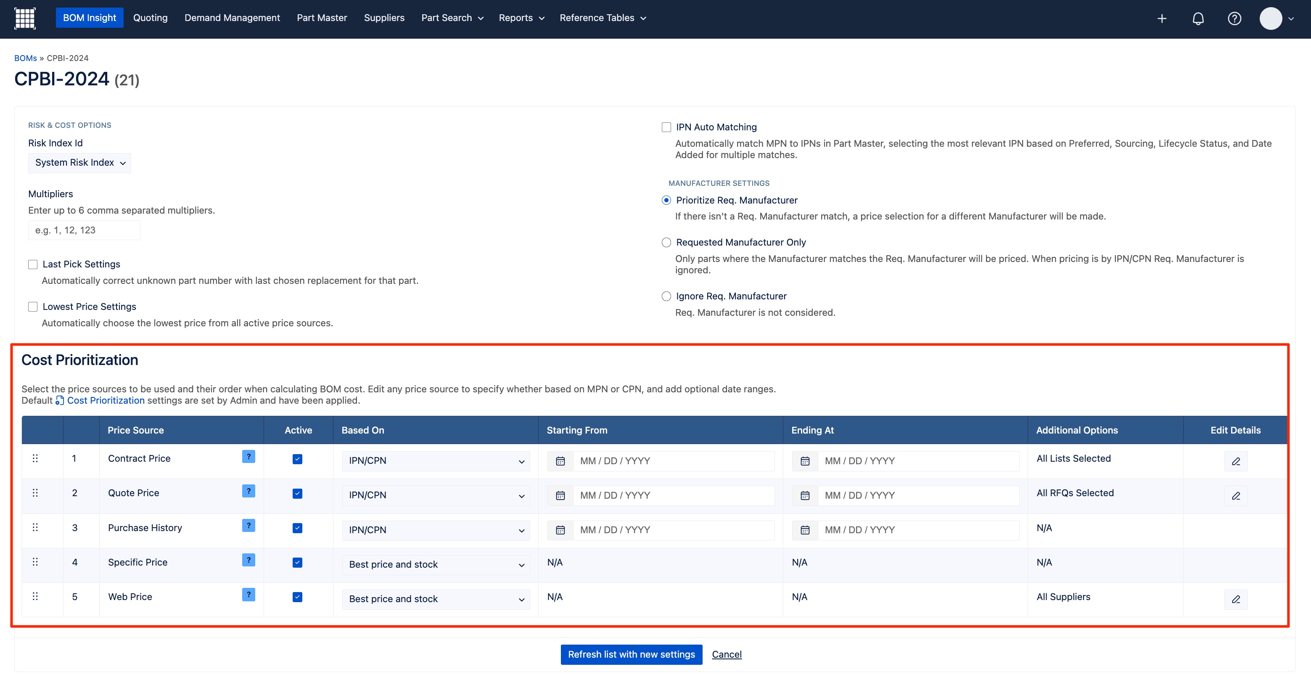Open calendar for Quote Price Ending At
This screenshot has height=677, width=1311.
point(805,496)
